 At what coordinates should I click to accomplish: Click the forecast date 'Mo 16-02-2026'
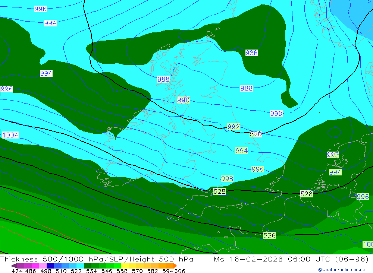point(248,259)
